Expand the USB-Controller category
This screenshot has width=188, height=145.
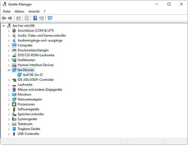pyautogui.click(x=9, y=134)
